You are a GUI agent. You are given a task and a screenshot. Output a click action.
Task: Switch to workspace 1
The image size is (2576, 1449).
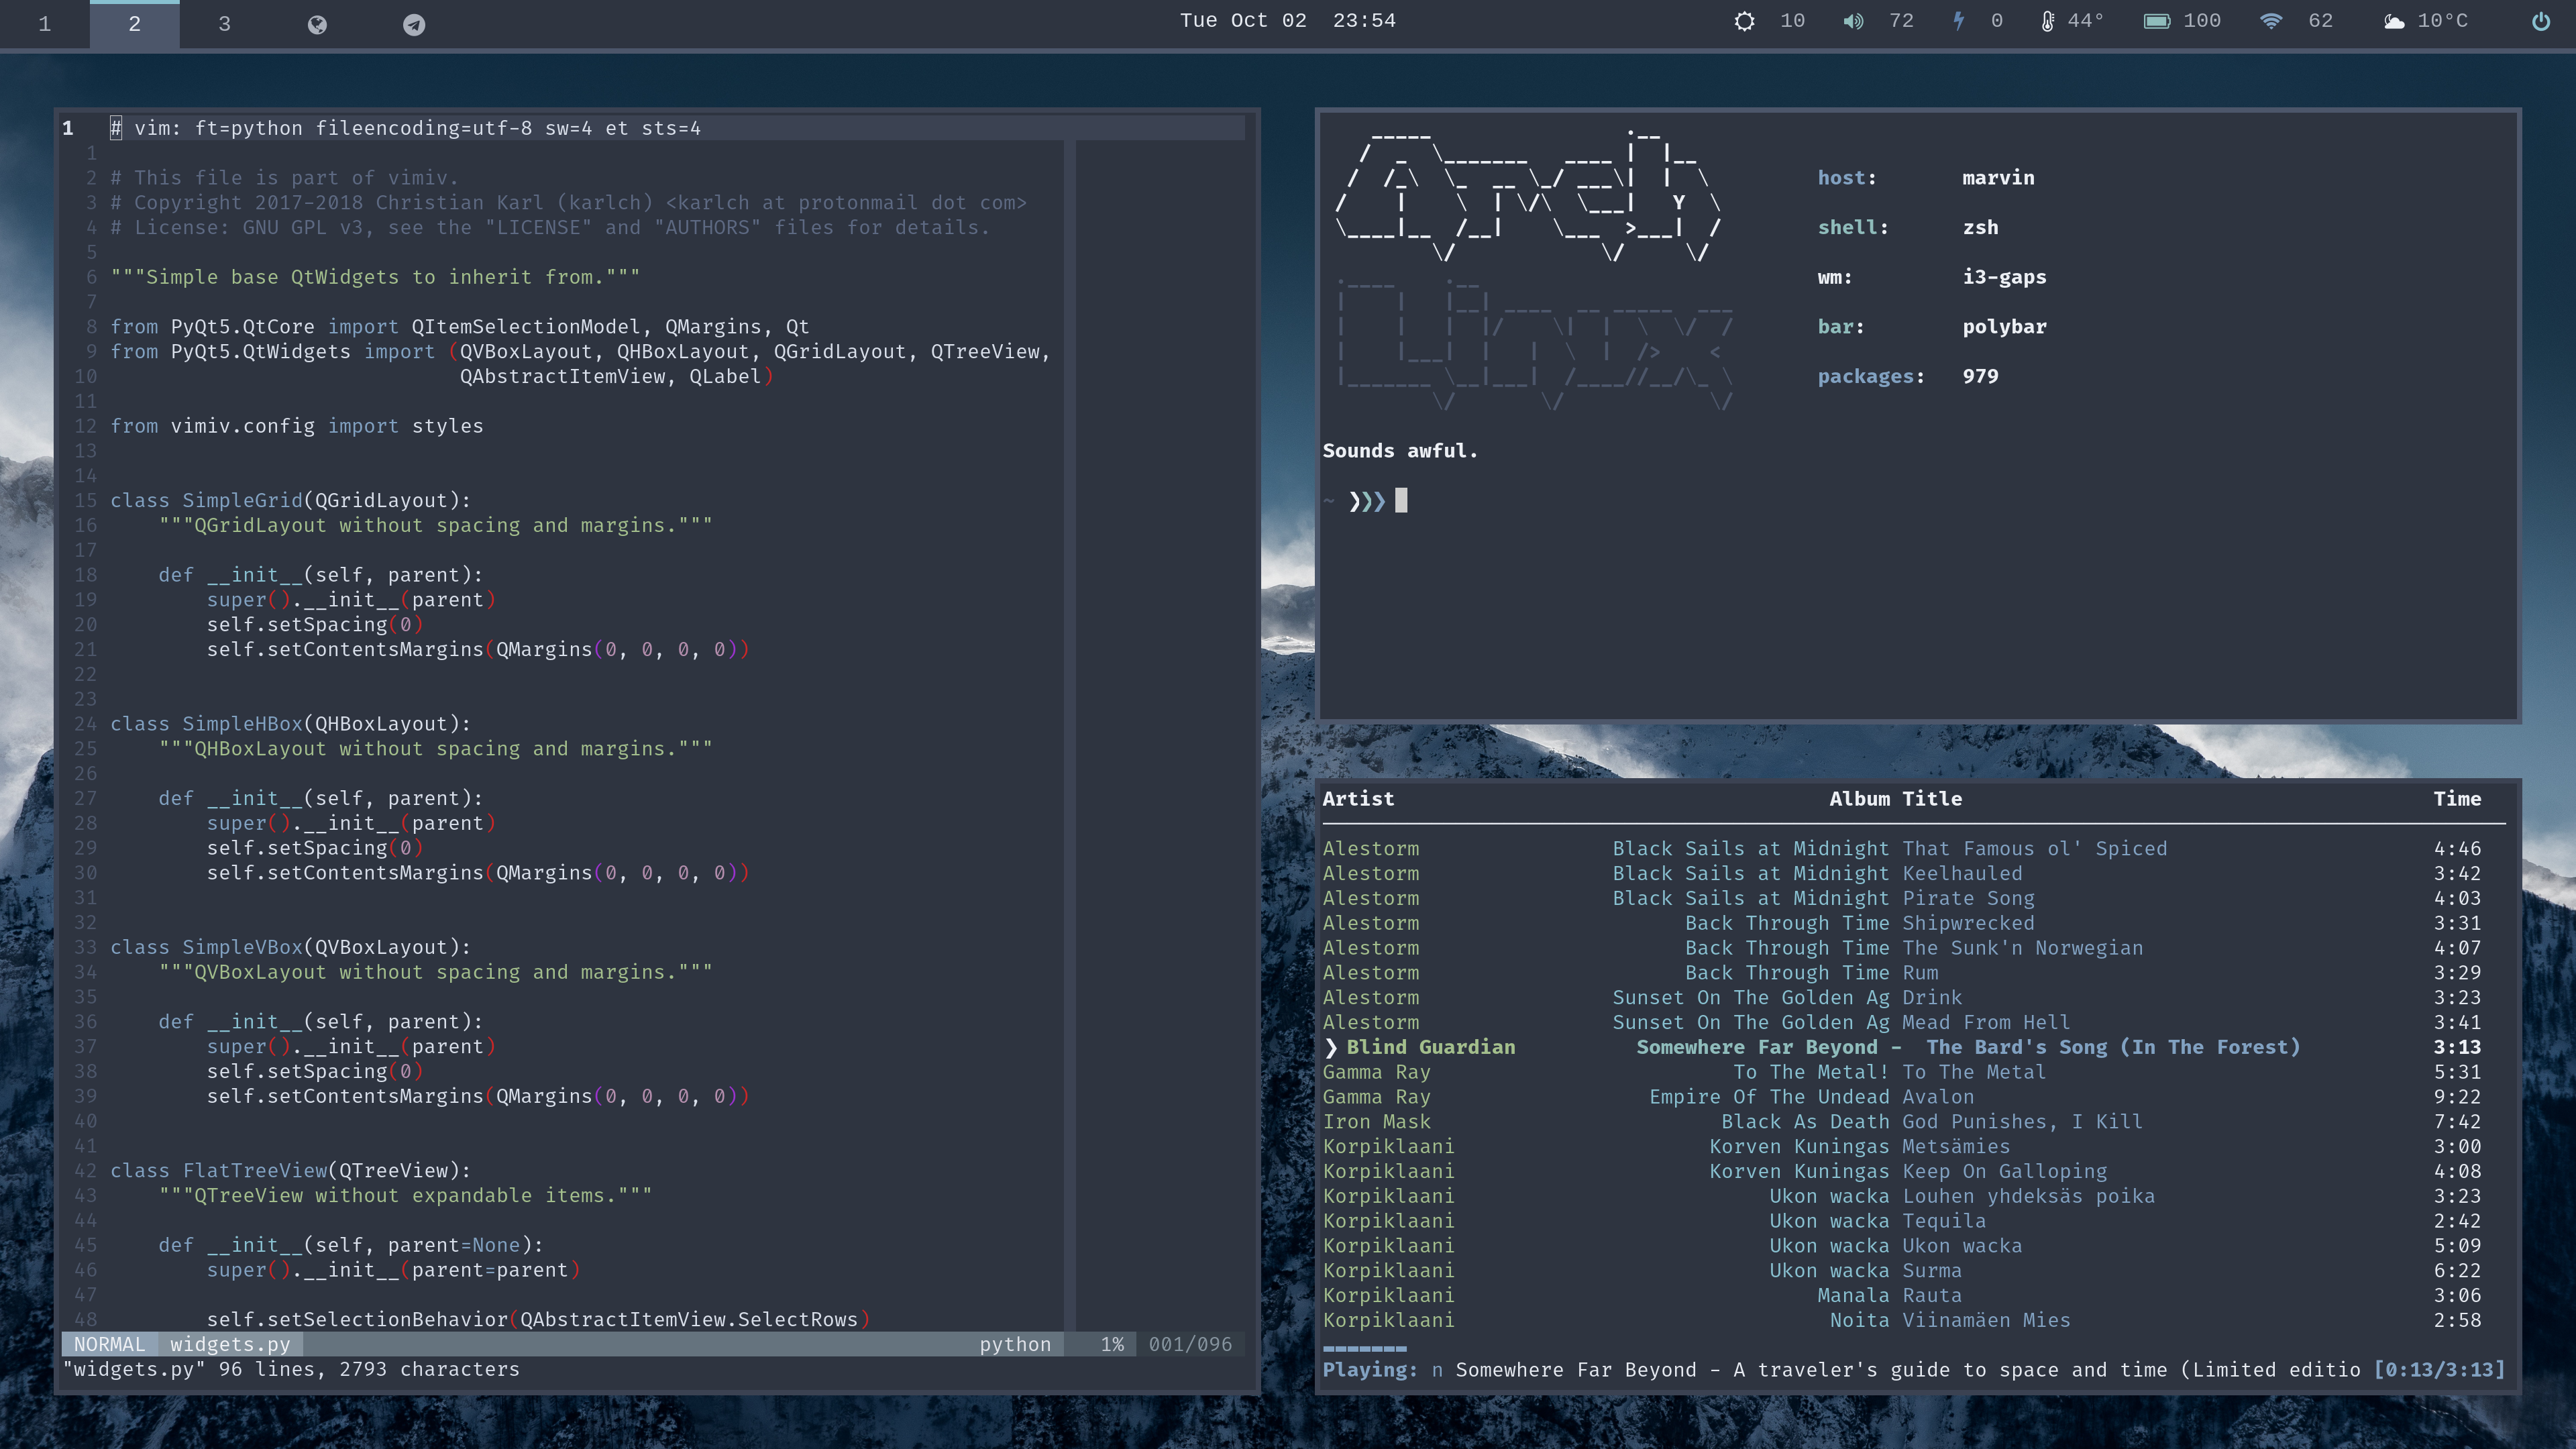pyautogui.click(x=45, y=24)
